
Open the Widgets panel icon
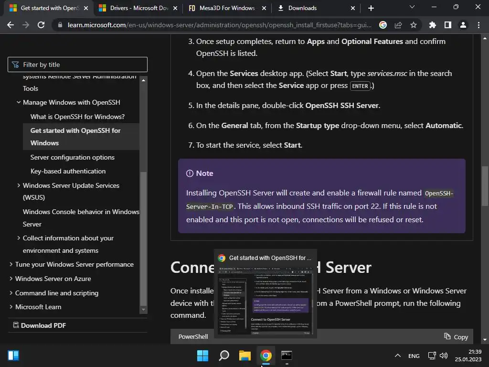pos(13,356)
